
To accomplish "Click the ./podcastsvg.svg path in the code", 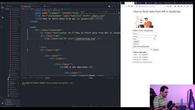I will tap(85, 39).
